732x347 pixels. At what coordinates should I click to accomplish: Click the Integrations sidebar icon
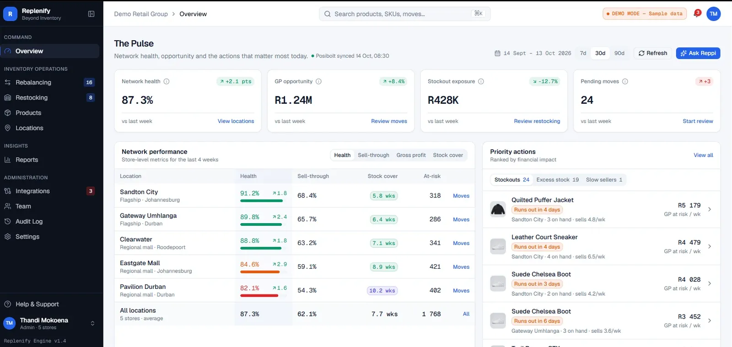coord(7,191)
